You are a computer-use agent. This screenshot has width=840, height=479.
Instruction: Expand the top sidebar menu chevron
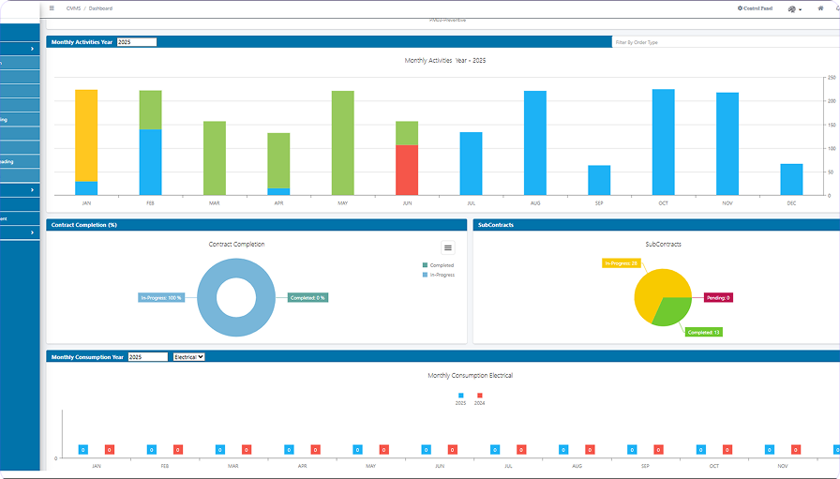click(x=32, y=49)
